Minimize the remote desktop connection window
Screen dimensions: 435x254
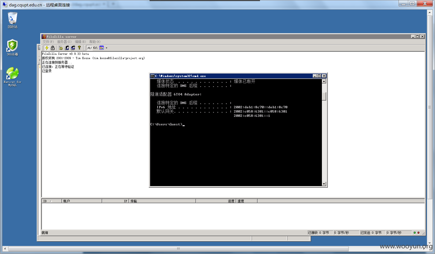point(403,4)
